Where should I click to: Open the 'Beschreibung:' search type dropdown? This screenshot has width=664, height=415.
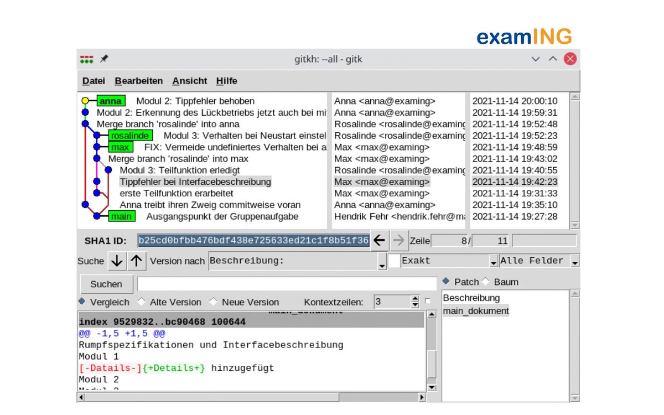pos(382,261)
